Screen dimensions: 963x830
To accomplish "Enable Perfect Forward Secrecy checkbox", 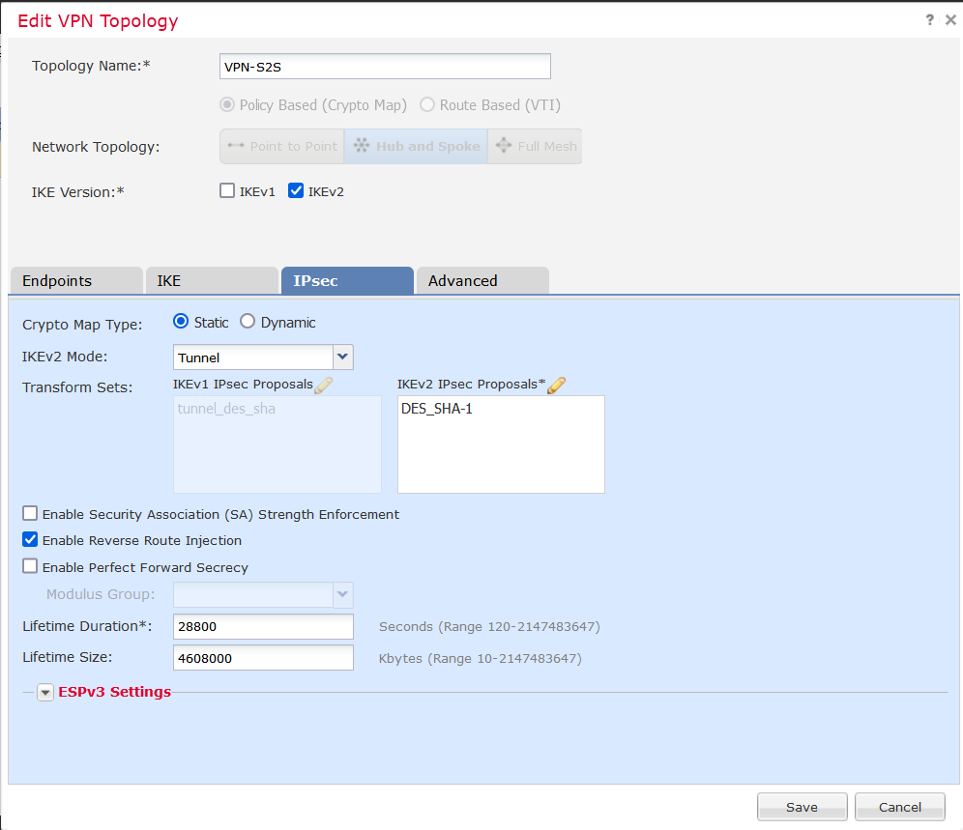I will pyautogui.click(x=31, y=567).
